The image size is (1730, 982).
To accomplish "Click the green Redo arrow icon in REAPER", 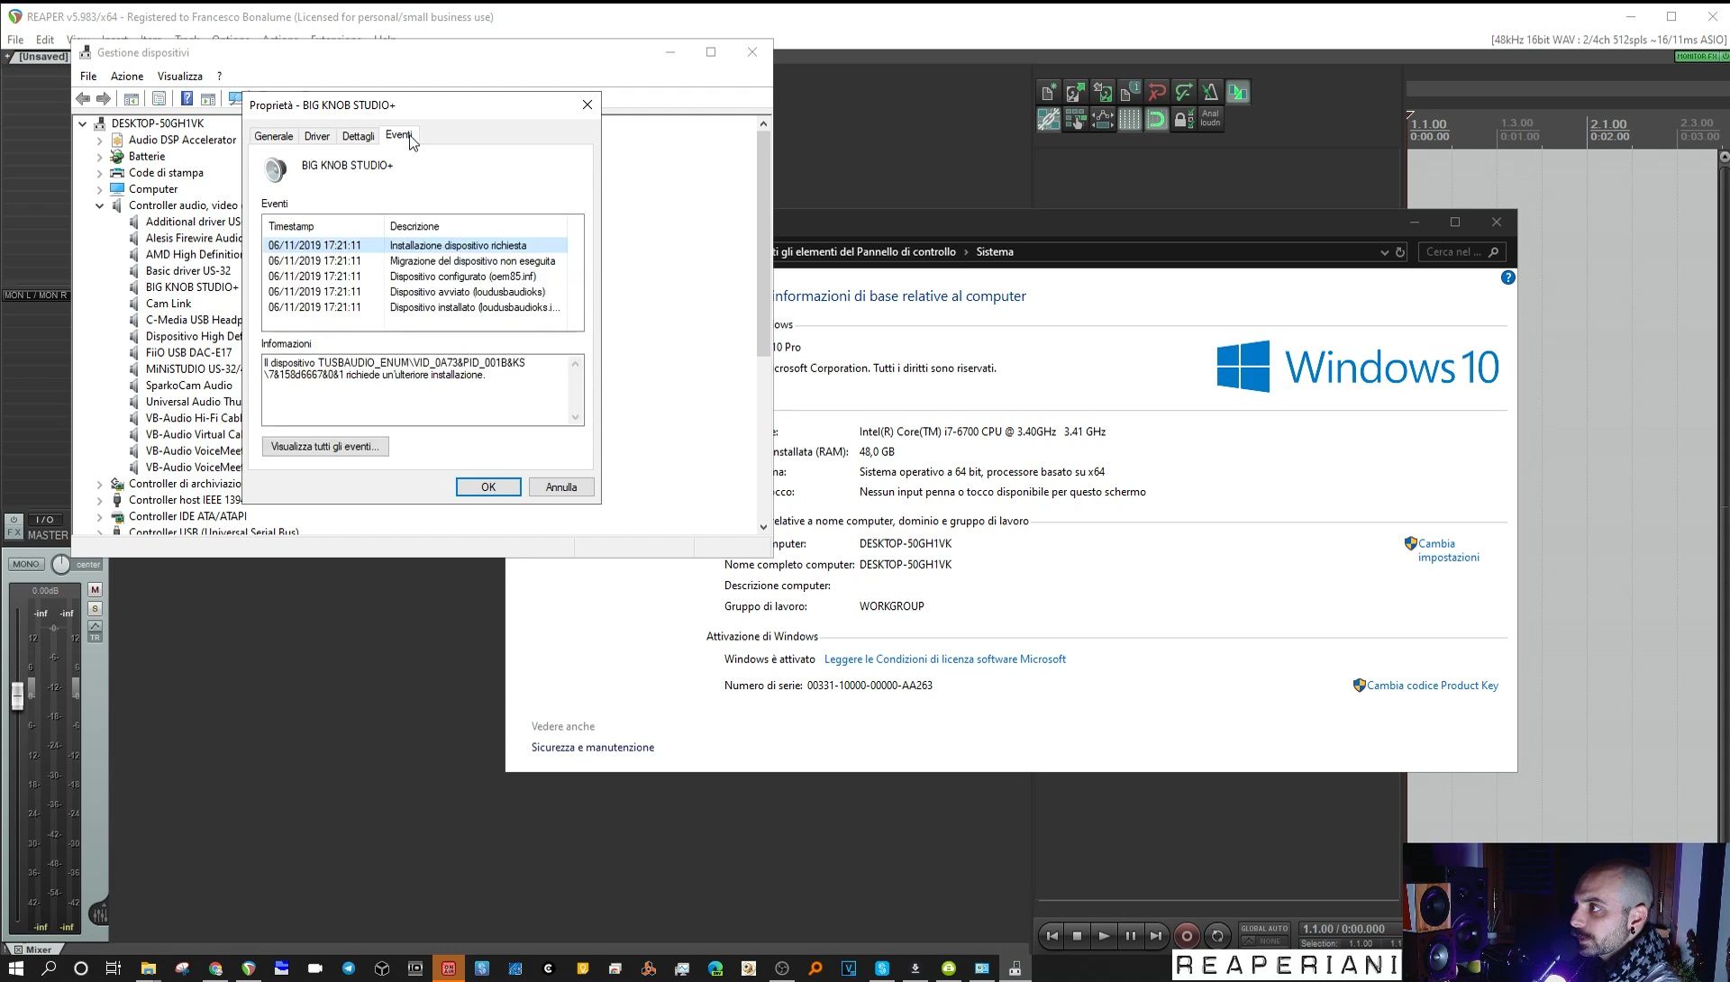I will coord(1184,92).
